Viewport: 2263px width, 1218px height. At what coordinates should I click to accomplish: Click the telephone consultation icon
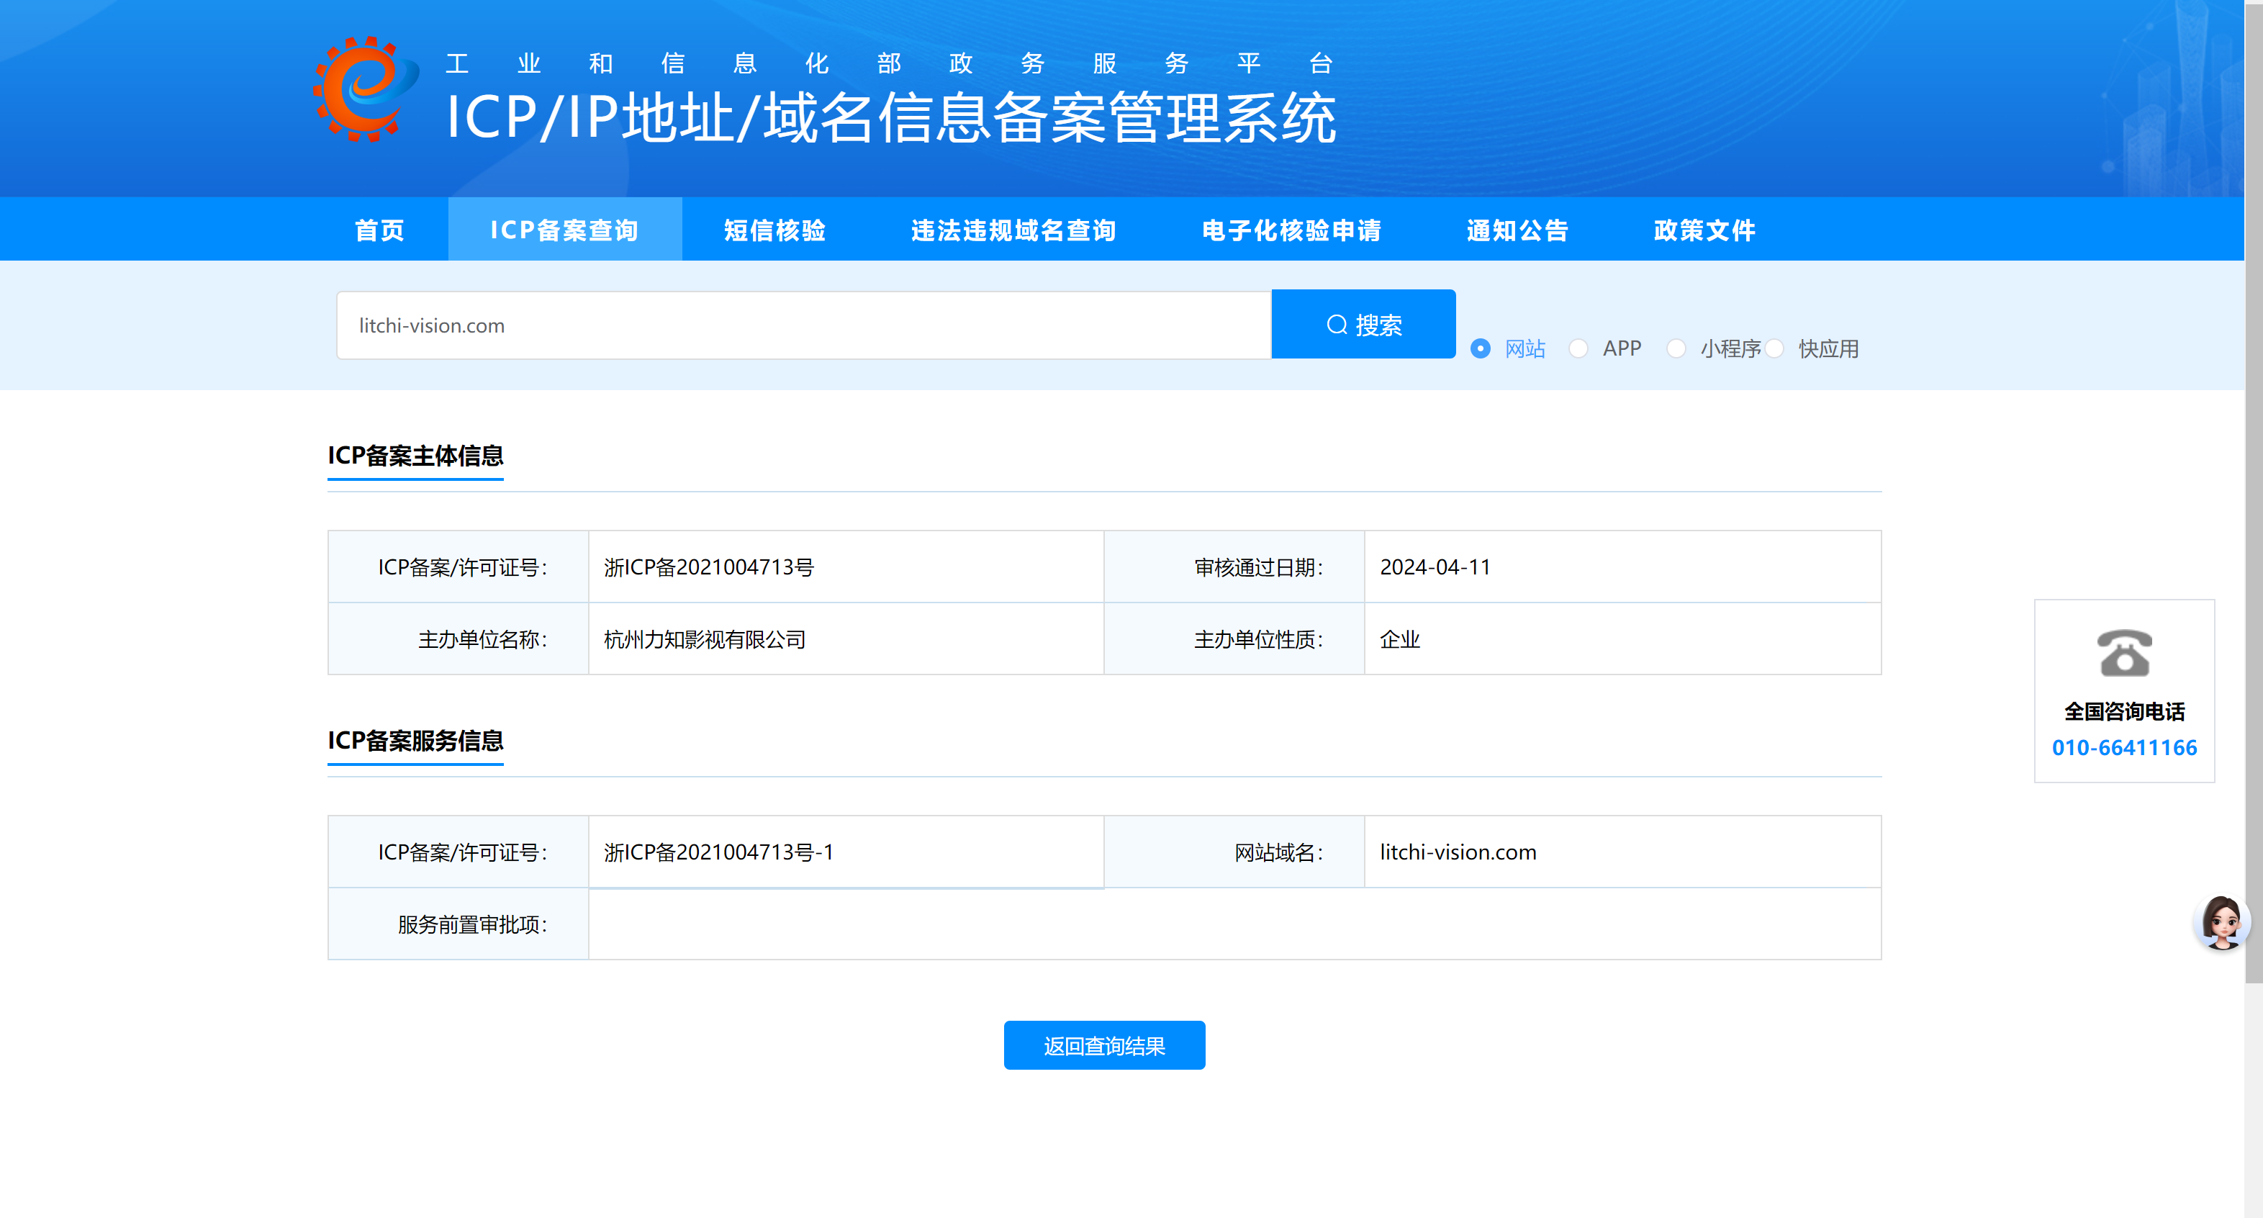click(2123, 653)
